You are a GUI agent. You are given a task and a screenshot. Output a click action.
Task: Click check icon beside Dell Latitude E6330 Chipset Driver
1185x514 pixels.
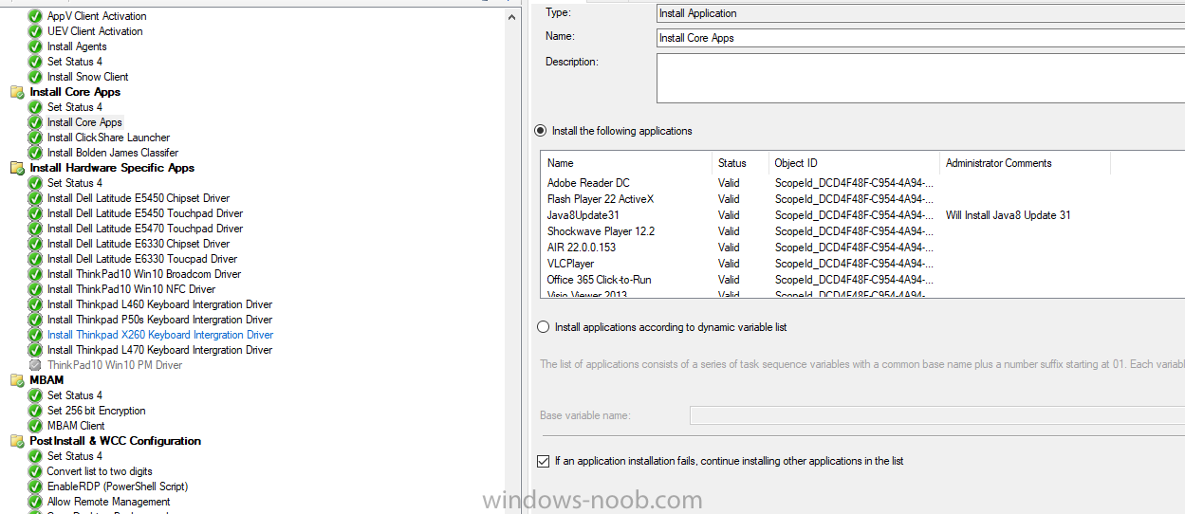(36, 244)
